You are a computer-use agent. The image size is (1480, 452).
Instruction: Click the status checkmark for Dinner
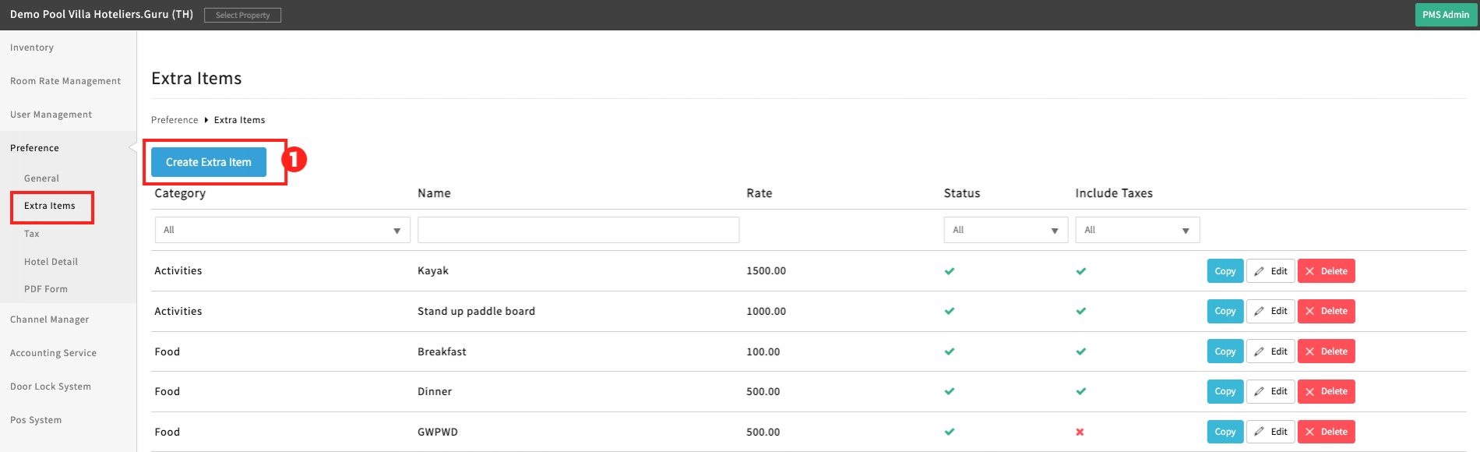pos(950,391)
